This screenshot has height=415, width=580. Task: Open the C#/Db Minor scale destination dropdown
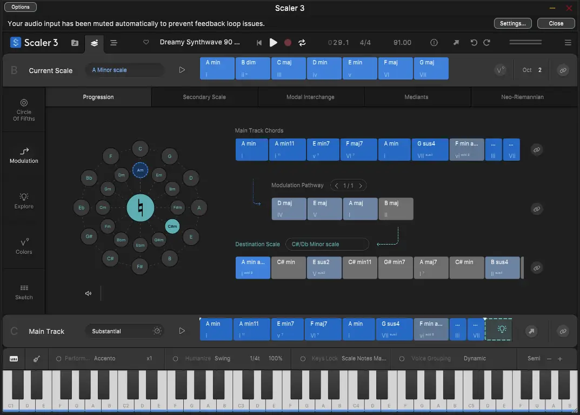tap(327, 245)
